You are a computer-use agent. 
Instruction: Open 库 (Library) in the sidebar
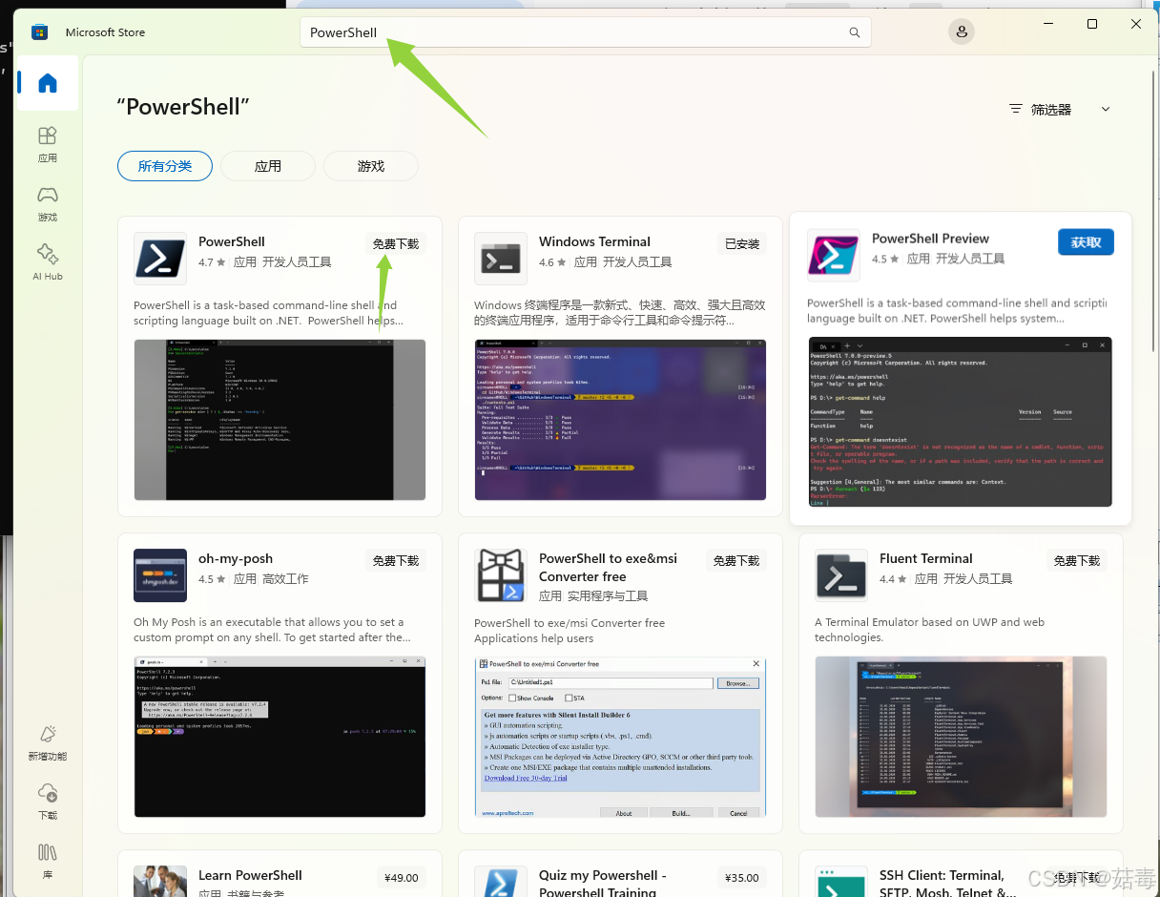click(x=48, y=860)
